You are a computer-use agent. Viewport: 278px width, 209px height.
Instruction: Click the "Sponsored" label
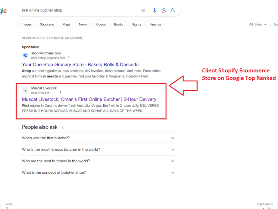(31, 47)
